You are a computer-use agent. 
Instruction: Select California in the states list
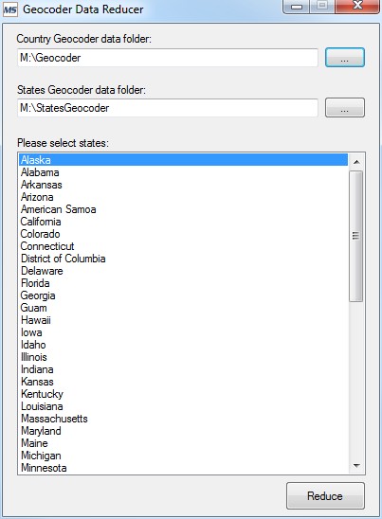[x=183, y=222]
